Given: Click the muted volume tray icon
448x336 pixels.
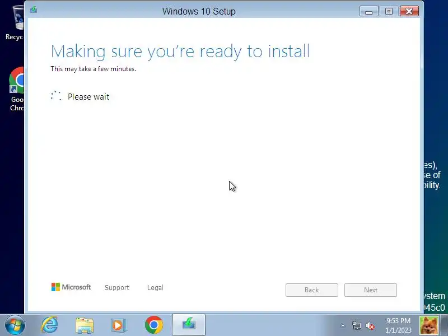Looking at the screenshot, I should click(x=370, y=325).
